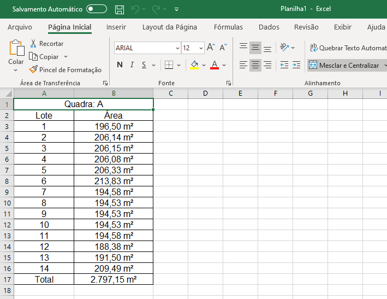The image size is (387, 299).
Task: Open the ARIAL font name dropdown
Action: point(177,48)
